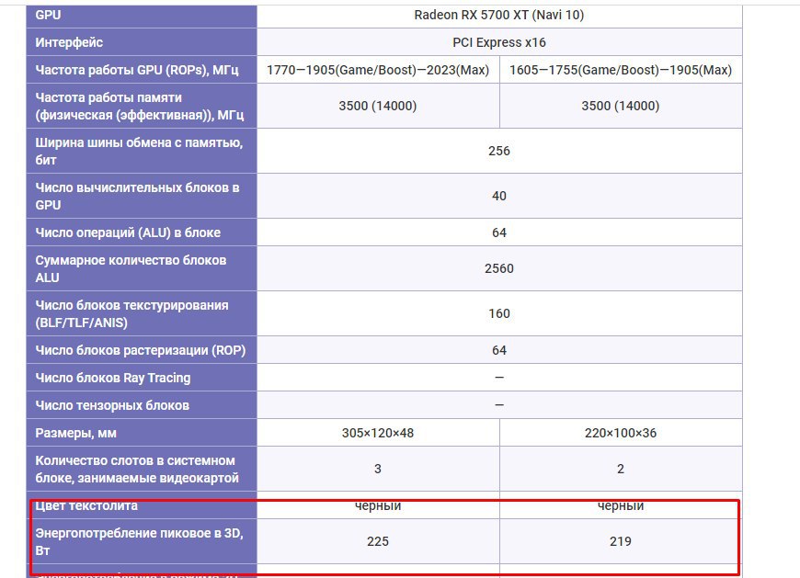Select the '219' power consumption value

point(621,541)
